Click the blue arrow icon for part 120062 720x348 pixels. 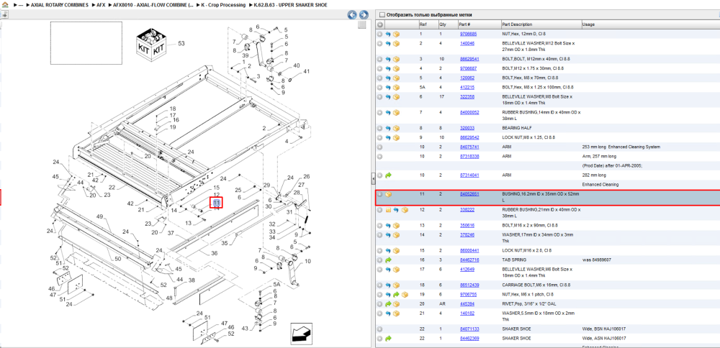388,78
